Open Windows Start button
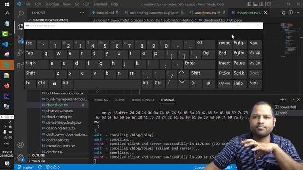 (x=7, y=4)
